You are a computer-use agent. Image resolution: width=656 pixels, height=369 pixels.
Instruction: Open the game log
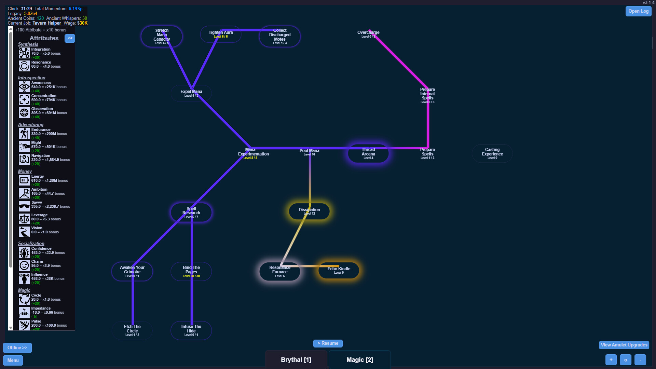tap(638, 11)
